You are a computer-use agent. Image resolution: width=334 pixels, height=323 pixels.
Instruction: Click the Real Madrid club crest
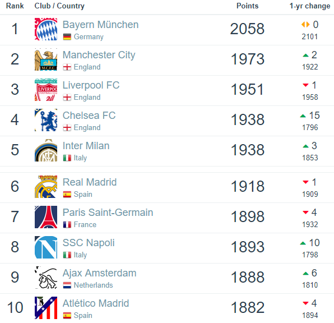[46, 187]
